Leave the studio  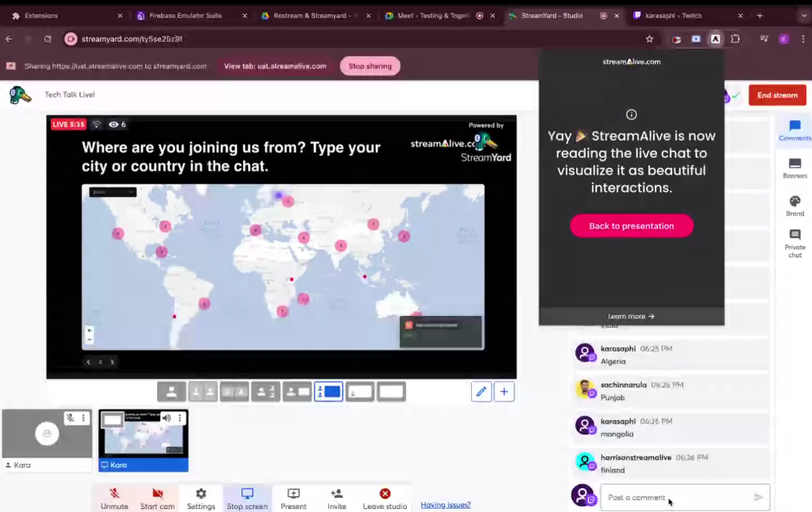click(385, 499)
